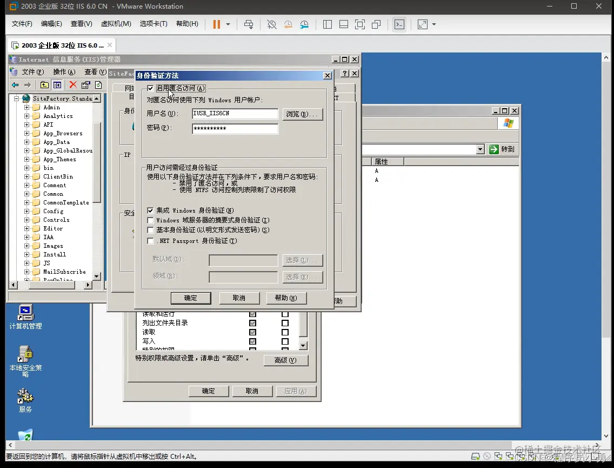Click IIS Manager forward arrow
Image resolution: width=614 pixels, height=468 pixels.
point(28,84)
